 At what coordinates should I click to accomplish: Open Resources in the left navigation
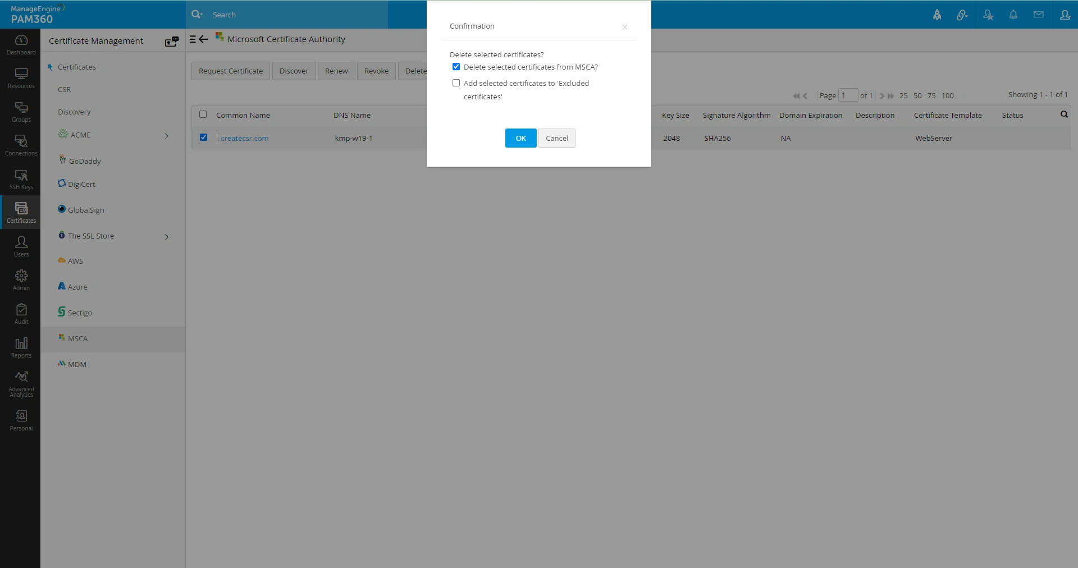pos(21,79)
